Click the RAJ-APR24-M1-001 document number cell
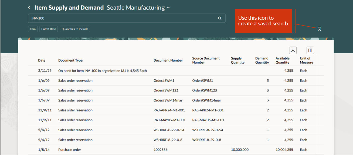 (x=169, y=110)
